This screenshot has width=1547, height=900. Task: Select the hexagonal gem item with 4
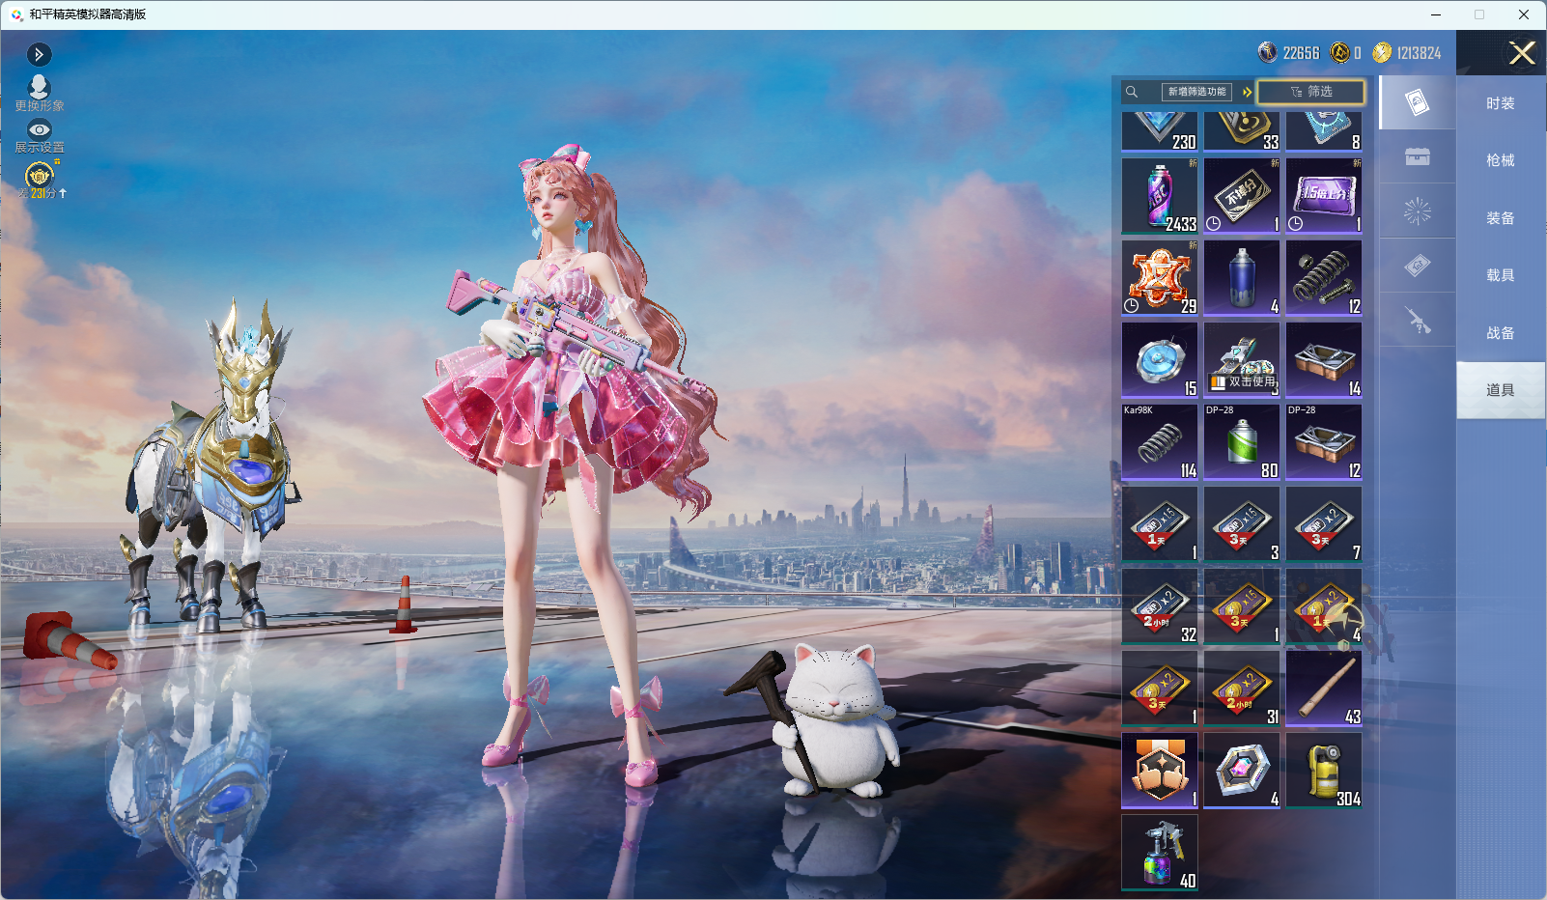[x=1242, y=771]
